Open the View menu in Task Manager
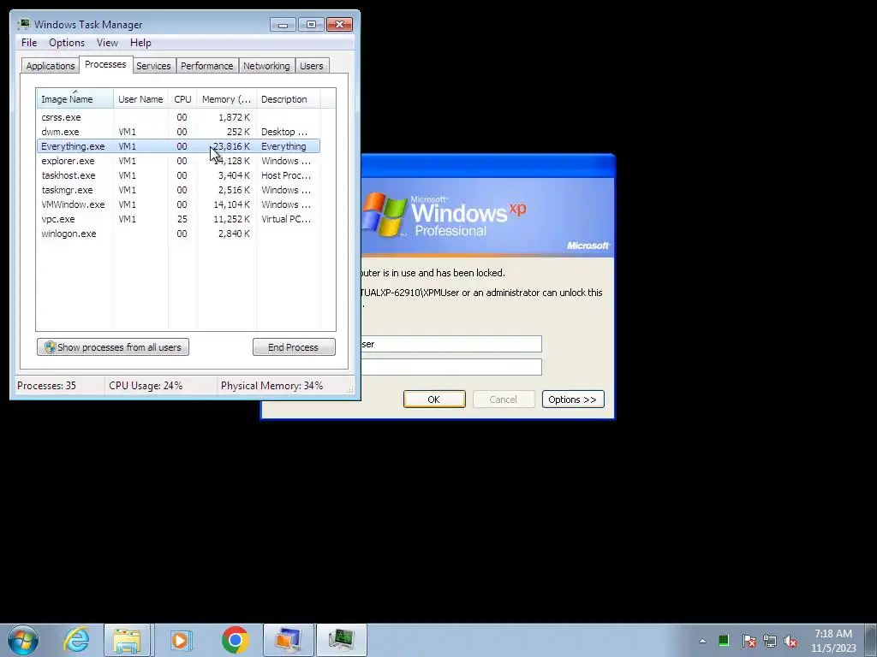The height and width of the screenshot is (657, 877). tap(107, 43)
